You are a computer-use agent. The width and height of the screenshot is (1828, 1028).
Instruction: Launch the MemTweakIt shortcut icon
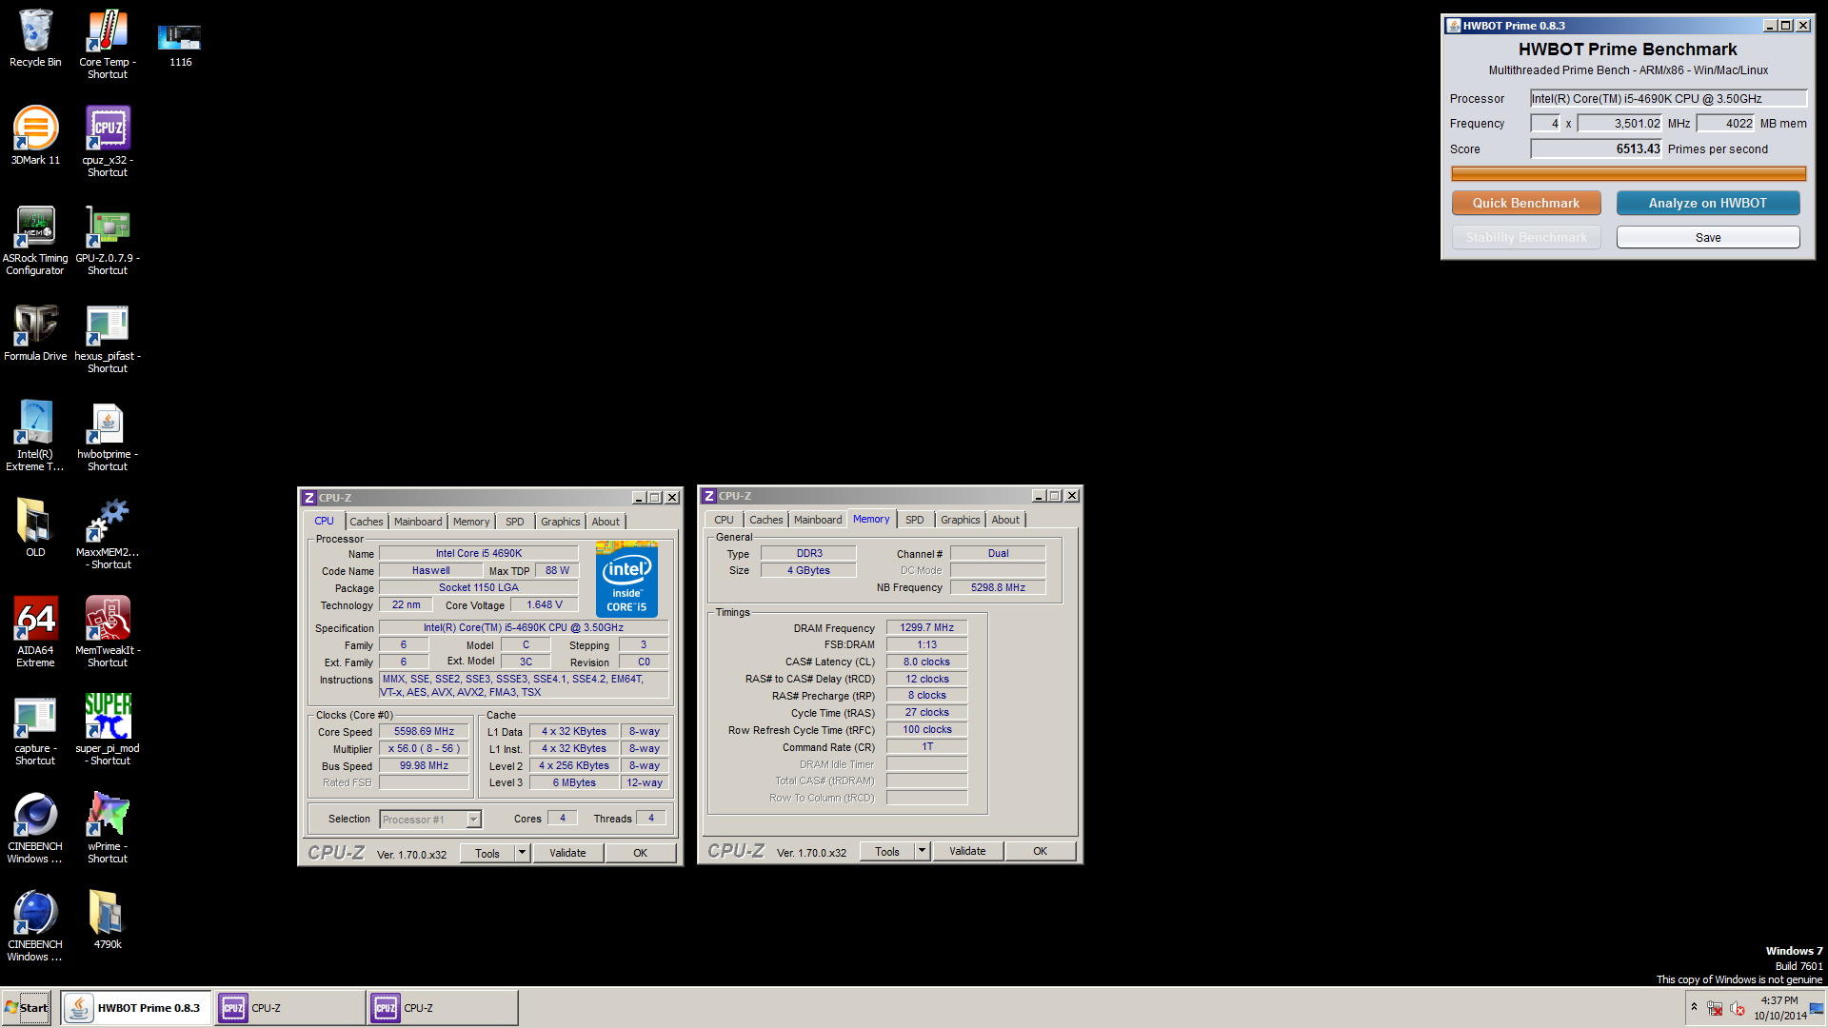coord(107,631)
